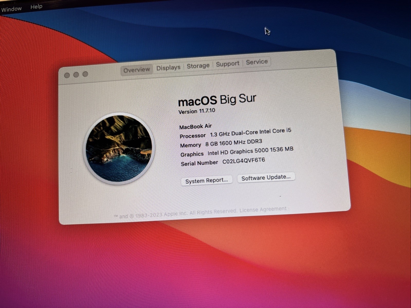This screenshot has height=308, width=411.
Task: Open the Storage tab
Action: click(x=198, y=66)
